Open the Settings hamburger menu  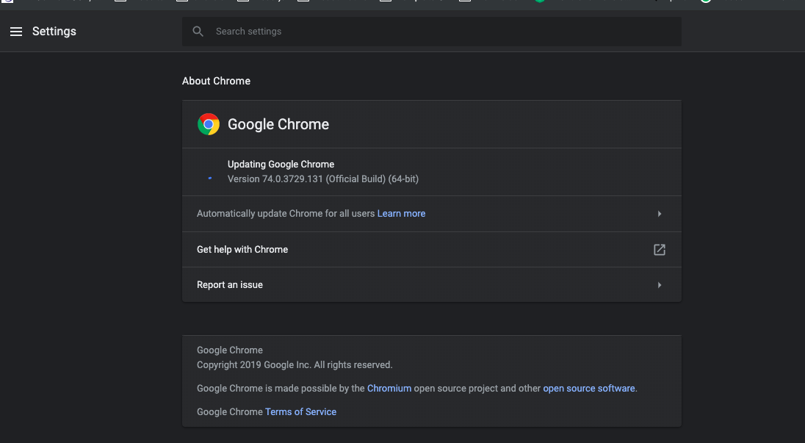(x=16, y=32)
